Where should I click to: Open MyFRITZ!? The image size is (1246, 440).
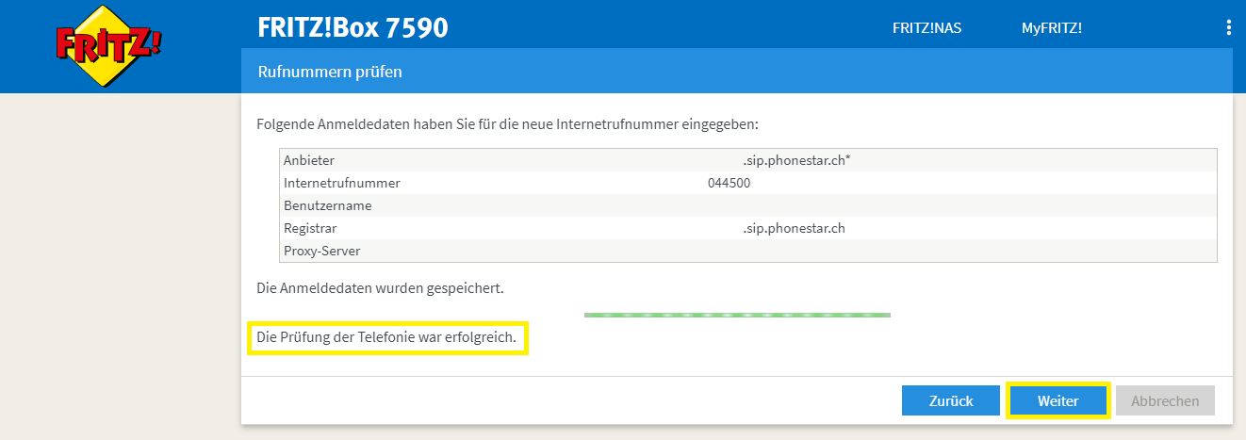click(x=1052, y=28)
